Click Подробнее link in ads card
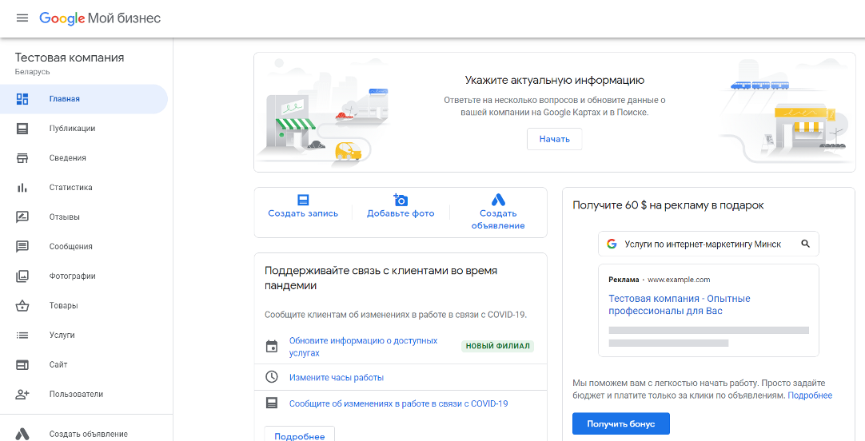 pos(810,395)
